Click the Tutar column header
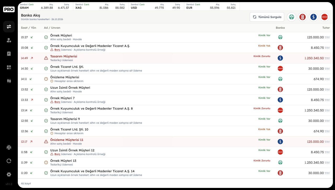Viewport: 335px width, 190px height. 326,28
